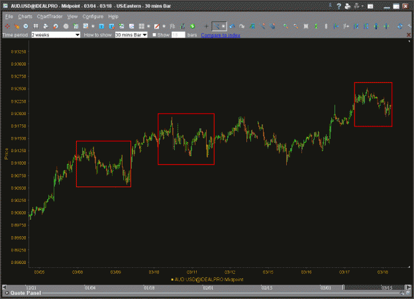Click the bars count input field
Screen dimensions: 414x299
click(178, 35)
